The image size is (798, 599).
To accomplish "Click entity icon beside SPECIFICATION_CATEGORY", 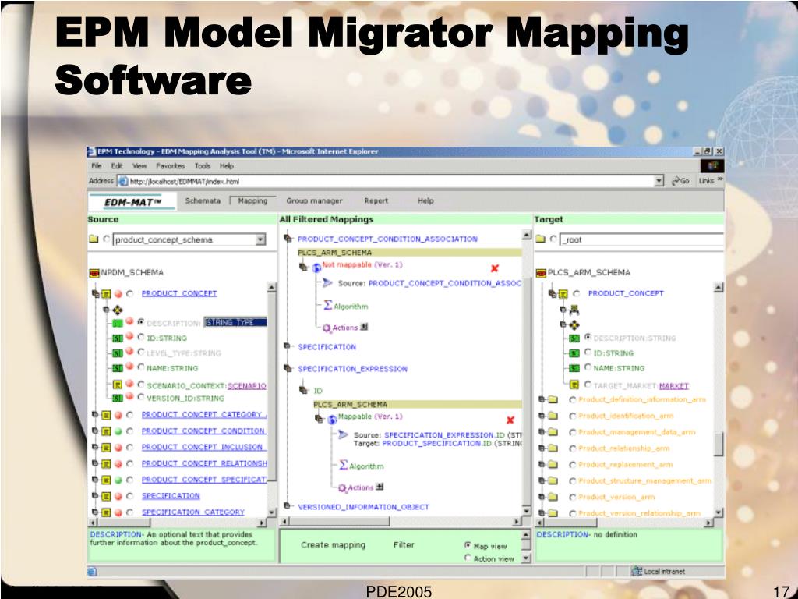I will tap(106, 512).
